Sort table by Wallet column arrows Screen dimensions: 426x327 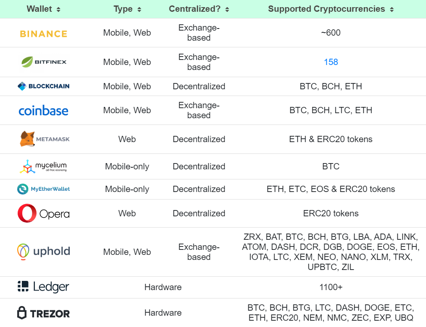pos(58,9)
